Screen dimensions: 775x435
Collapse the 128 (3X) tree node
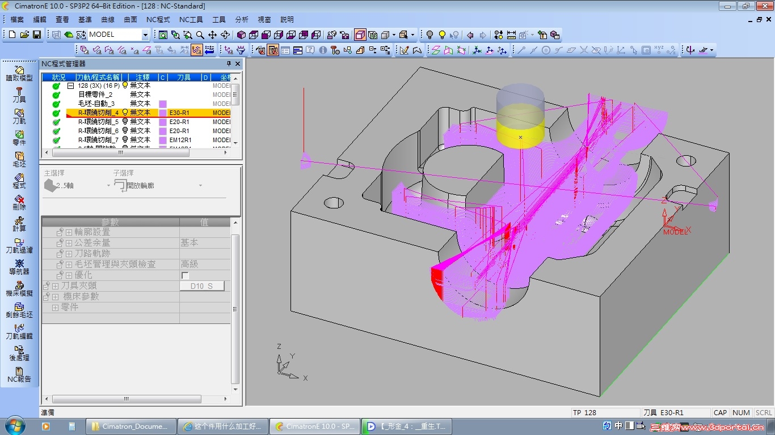tap(71, 86)
